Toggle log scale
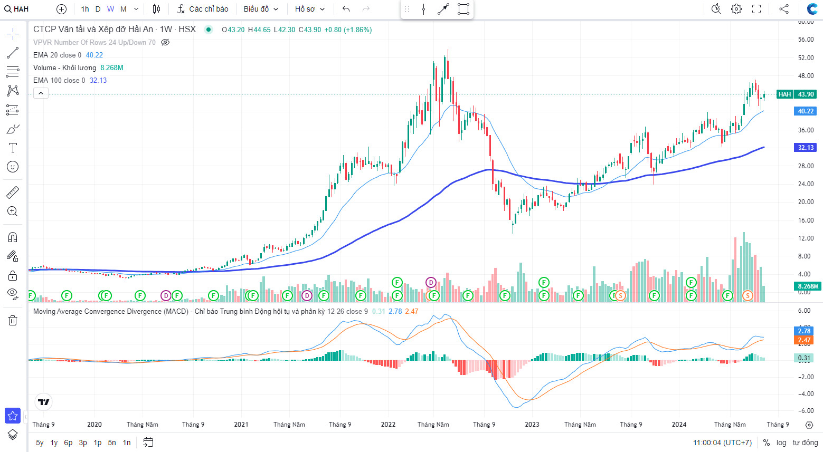This screenshot has height=452, width=823. tap(781, 443)
